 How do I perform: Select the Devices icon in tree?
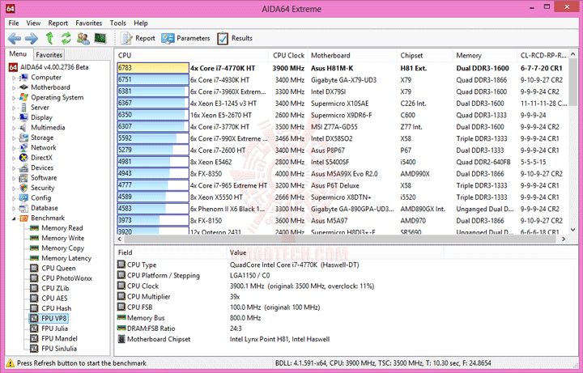[23, 168]
